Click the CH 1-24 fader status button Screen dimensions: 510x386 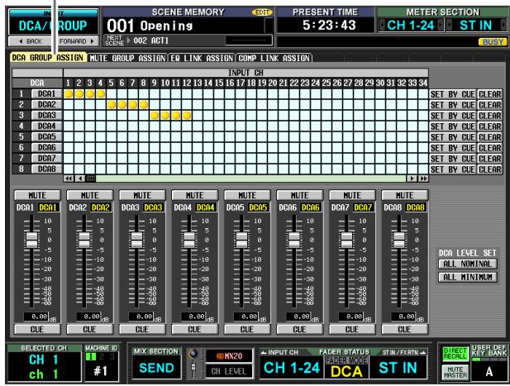point(292,368)
